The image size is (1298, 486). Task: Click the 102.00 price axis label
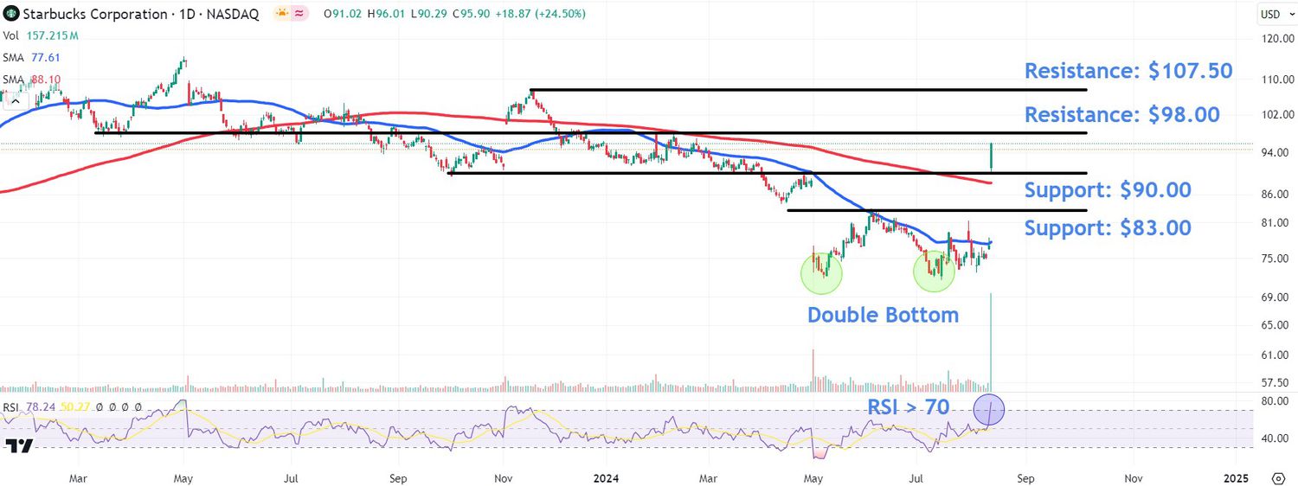1276,114
